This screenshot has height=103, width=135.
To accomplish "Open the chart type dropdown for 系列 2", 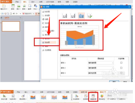I will point(101,68).
